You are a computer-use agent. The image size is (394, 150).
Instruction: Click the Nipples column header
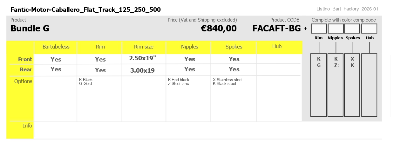[189, 47]
